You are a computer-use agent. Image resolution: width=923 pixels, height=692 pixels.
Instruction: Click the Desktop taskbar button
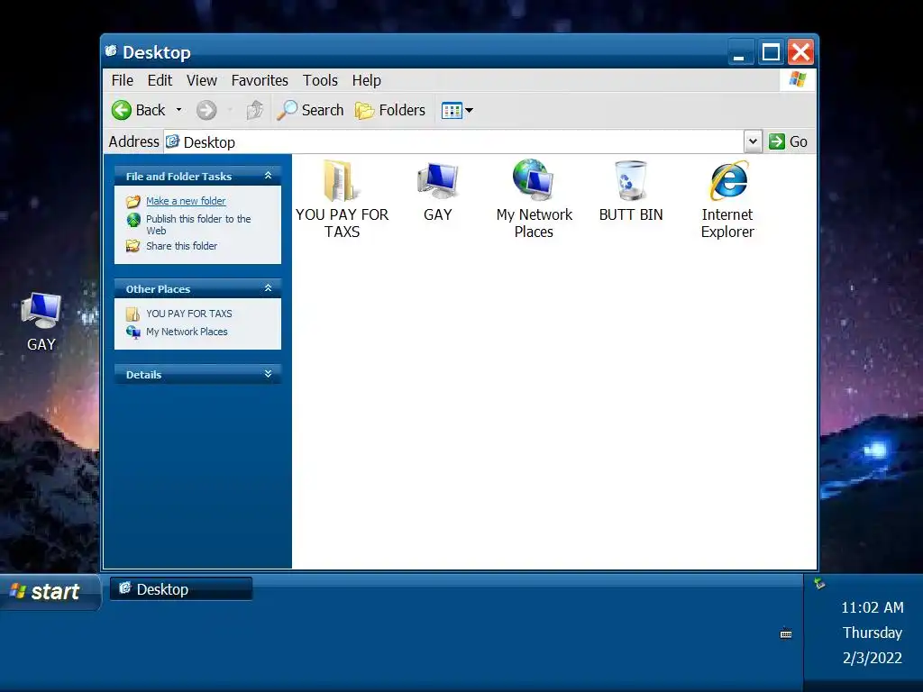(181, 589)
